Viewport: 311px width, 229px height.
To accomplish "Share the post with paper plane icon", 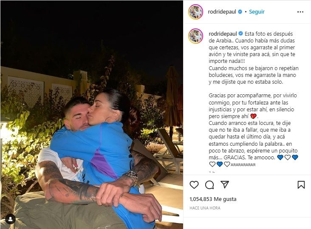I will pos(225,184).
